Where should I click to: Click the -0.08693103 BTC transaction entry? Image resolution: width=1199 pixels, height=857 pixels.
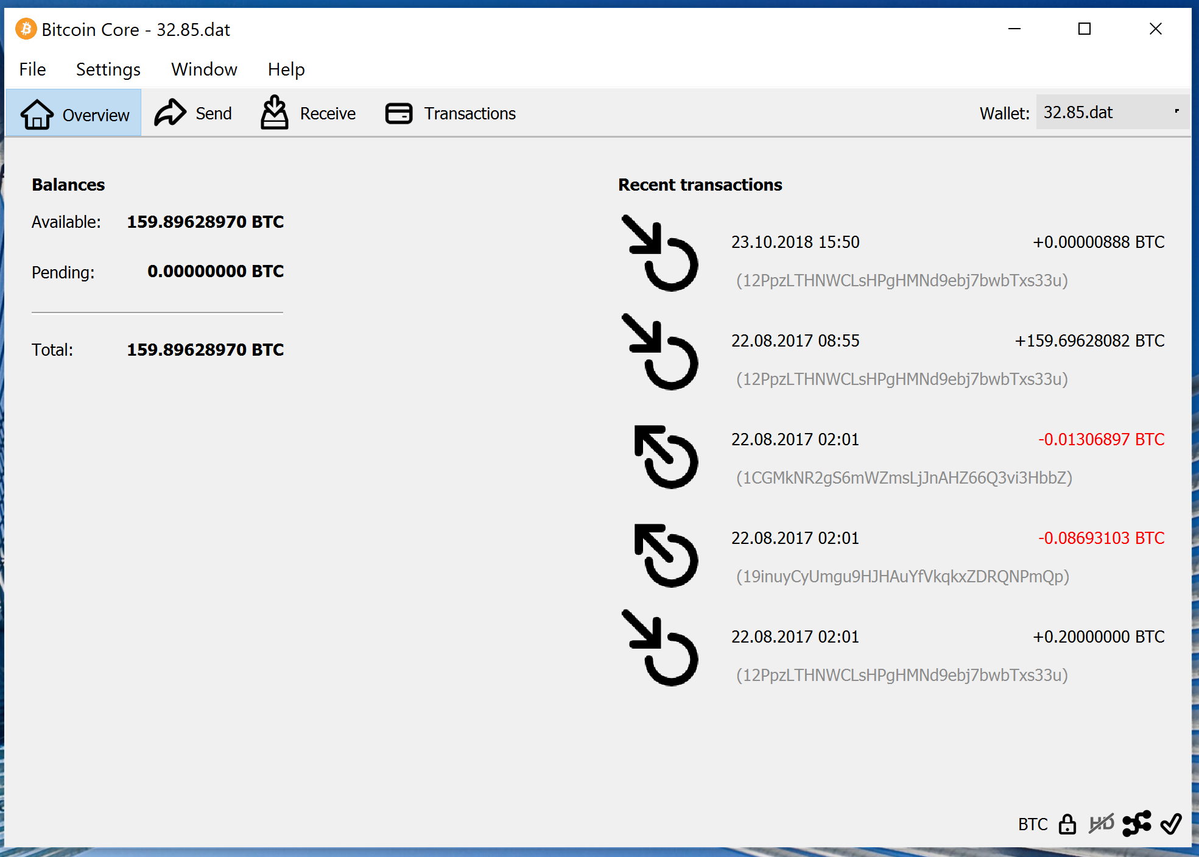click(x=1100, y=538)
